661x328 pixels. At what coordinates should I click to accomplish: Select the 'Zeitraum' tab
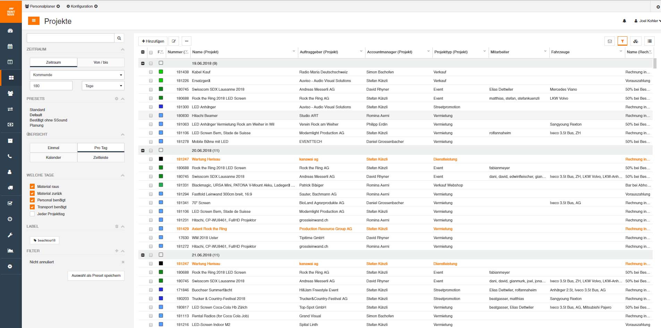pyautogui.click(x=53, y=62)
